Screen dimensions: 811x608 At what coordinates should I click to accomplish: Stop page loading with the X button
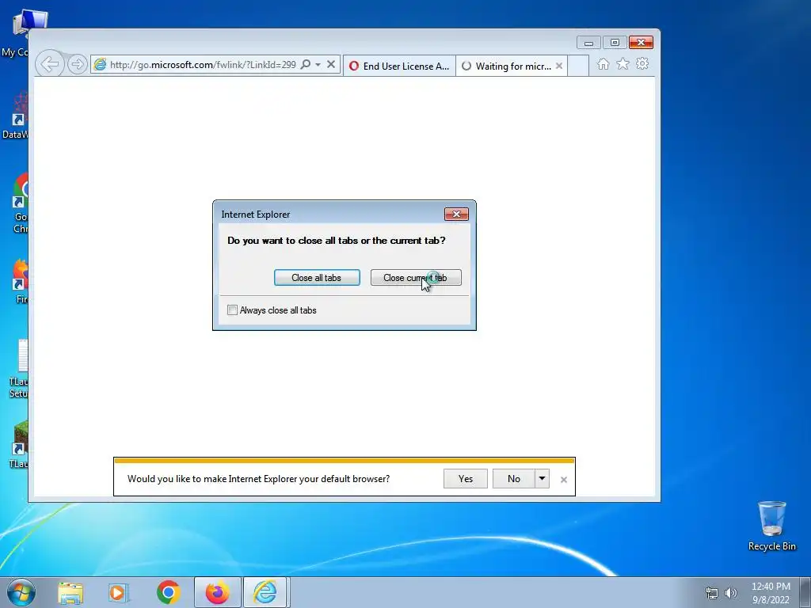331,65
